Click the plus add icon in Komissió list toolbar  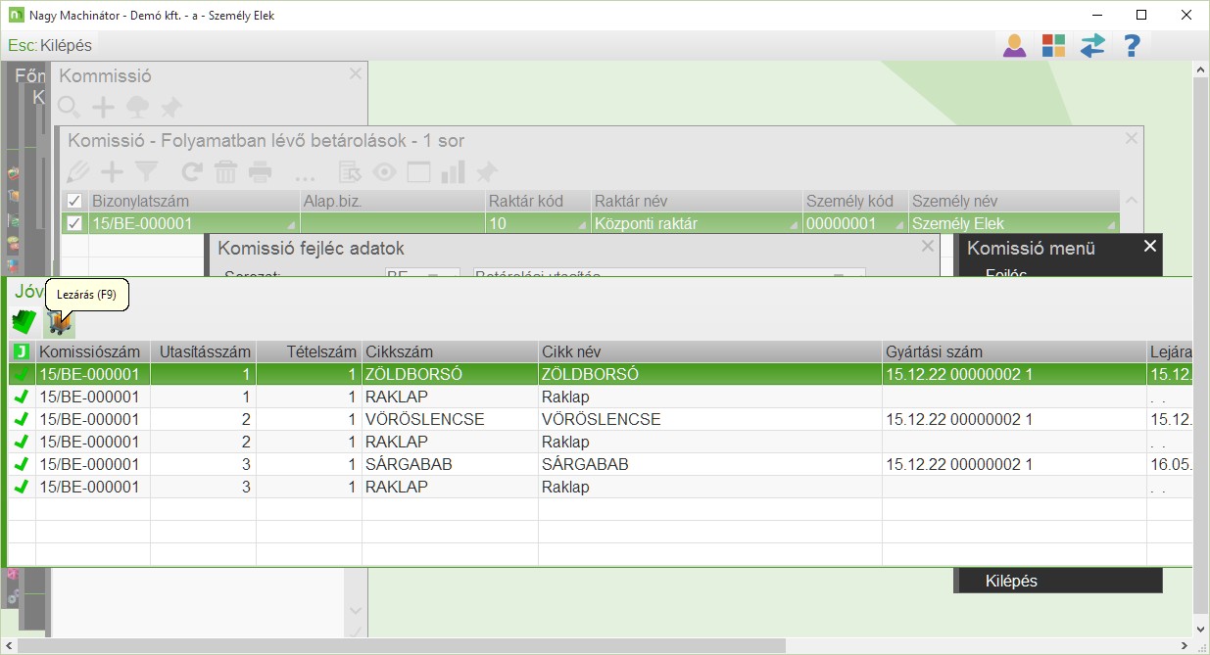112,172
